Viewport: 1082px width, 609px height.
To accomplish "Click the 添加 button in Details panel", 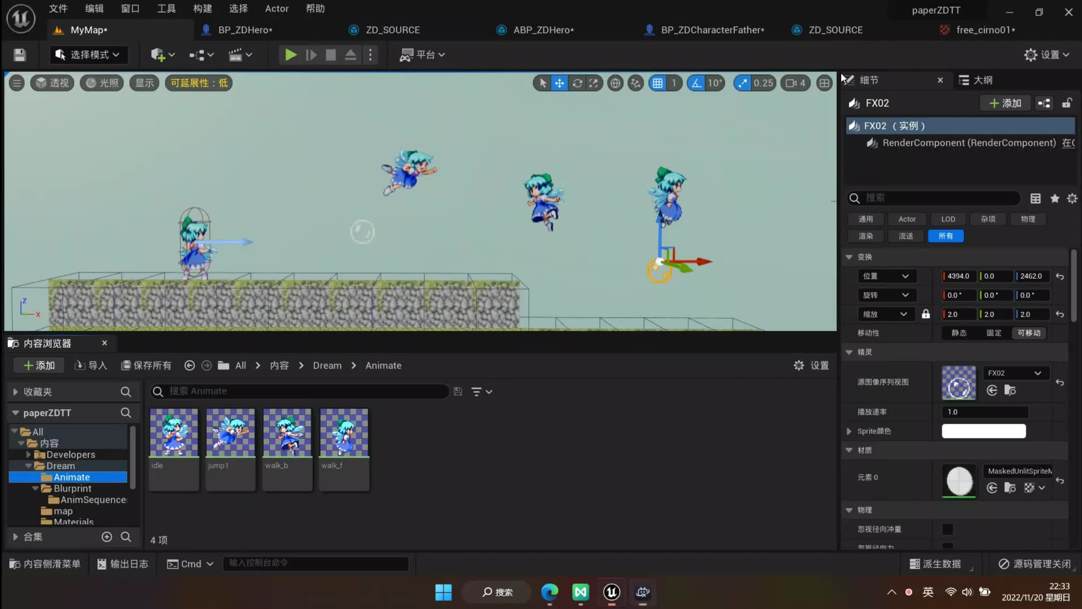I will 1005,103.
